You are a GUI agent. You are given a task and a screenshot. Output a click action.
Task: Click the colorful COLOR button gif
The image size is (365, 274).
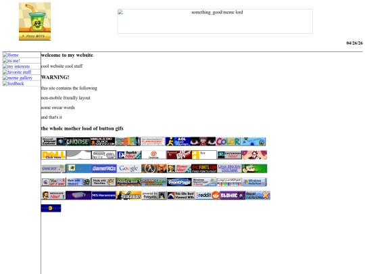228,141
